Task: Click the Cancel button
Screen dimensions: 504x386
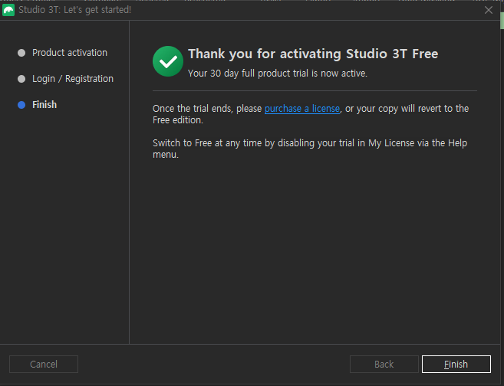Action: coord(44,365)
